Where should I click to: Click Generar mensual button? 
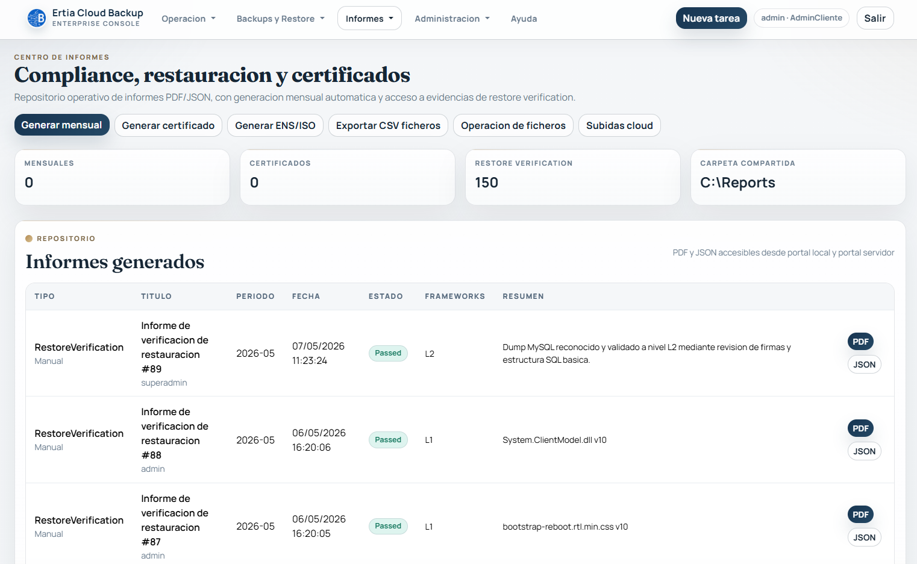tap(62, 125)
